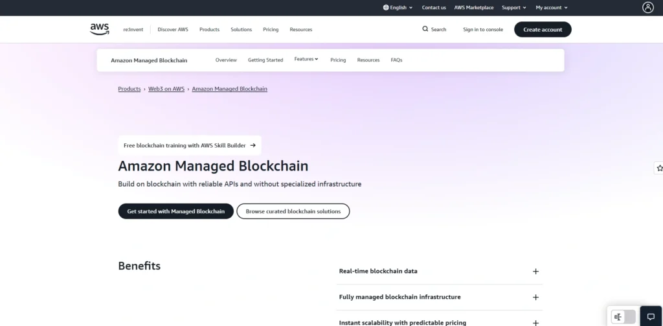Viewport: 663px width, 326px height.
Task: Open the top-bar Resources menu
Action: click(x=300, y=30)
